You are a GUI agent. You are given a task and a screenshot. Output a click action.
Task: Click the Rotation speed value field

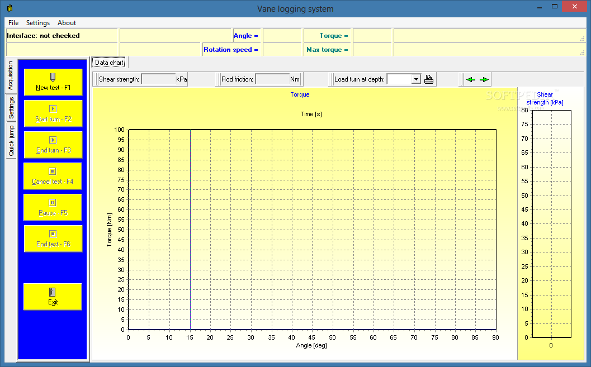tap(282, 50)
